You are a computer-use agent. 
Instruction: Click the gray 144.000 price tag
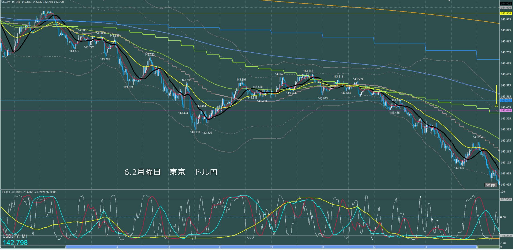[x=506, y=8]
